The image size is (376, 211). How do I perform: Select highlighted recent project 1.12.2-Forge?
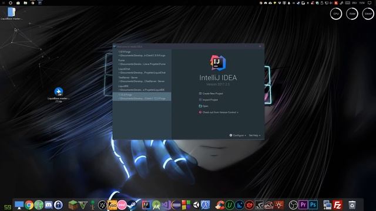coord(142,97)
